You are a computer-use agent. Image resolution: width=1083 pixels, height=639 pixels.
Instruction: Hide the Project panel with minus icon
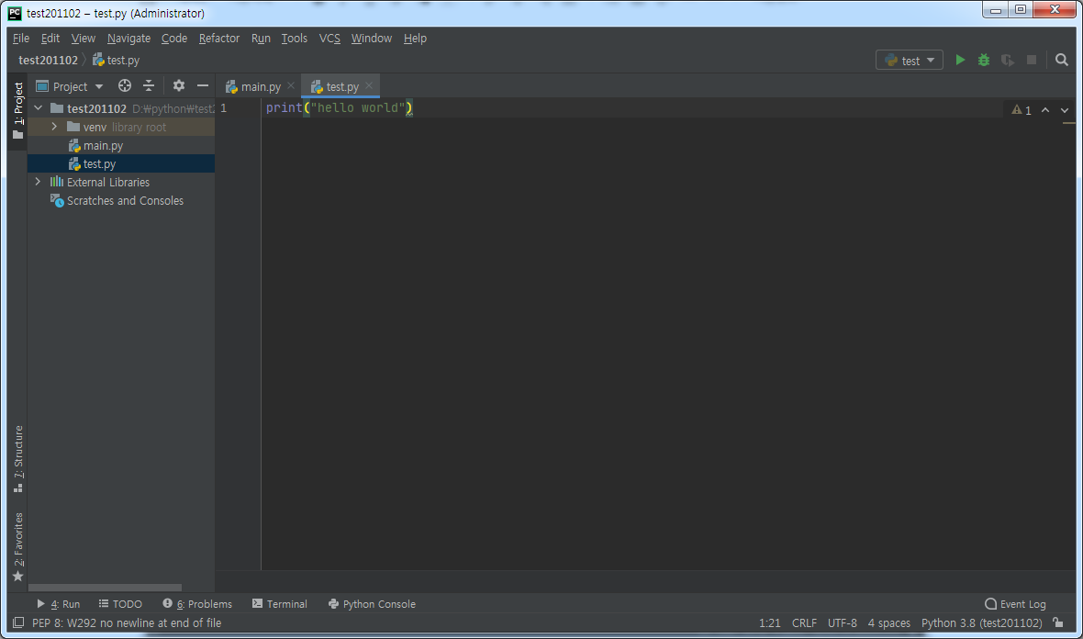pyautogui.click(x=202, y=85)
